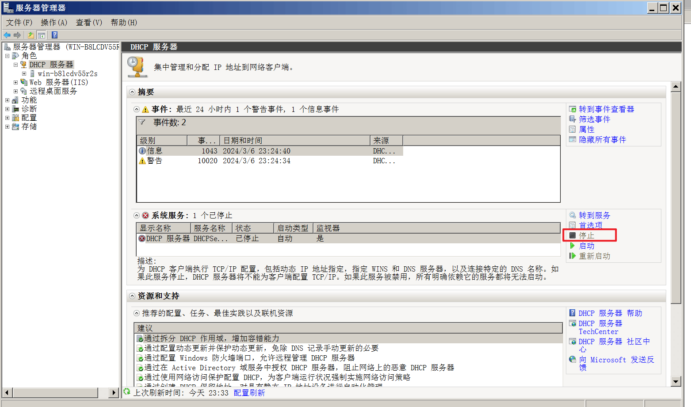Viewport: 691px width, 407px height.
Task: Collapse the 摘要 section
Action: click(x=132, y=92)
